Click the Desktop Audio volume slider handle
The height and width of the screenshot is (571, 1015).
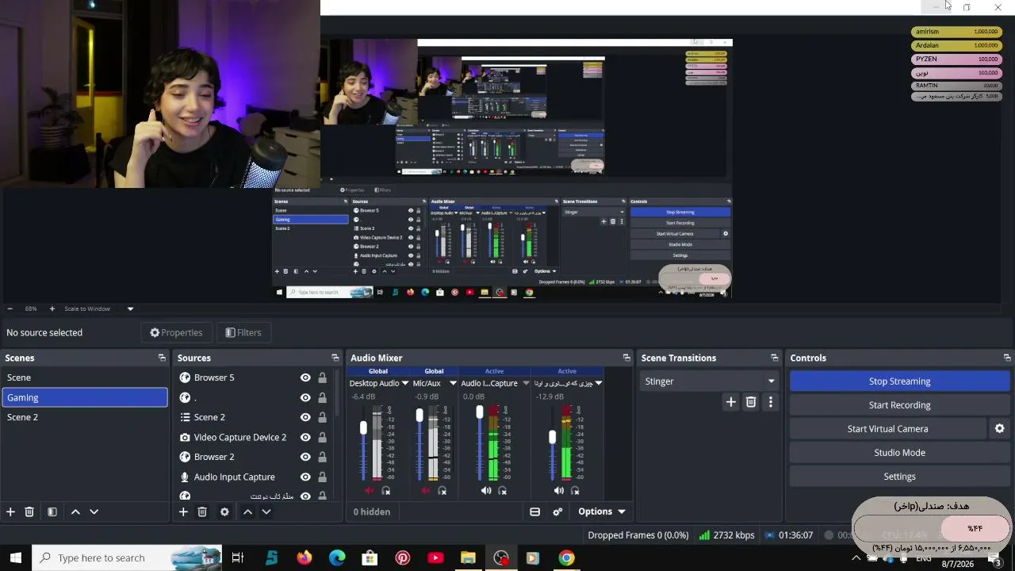point(363,428)
